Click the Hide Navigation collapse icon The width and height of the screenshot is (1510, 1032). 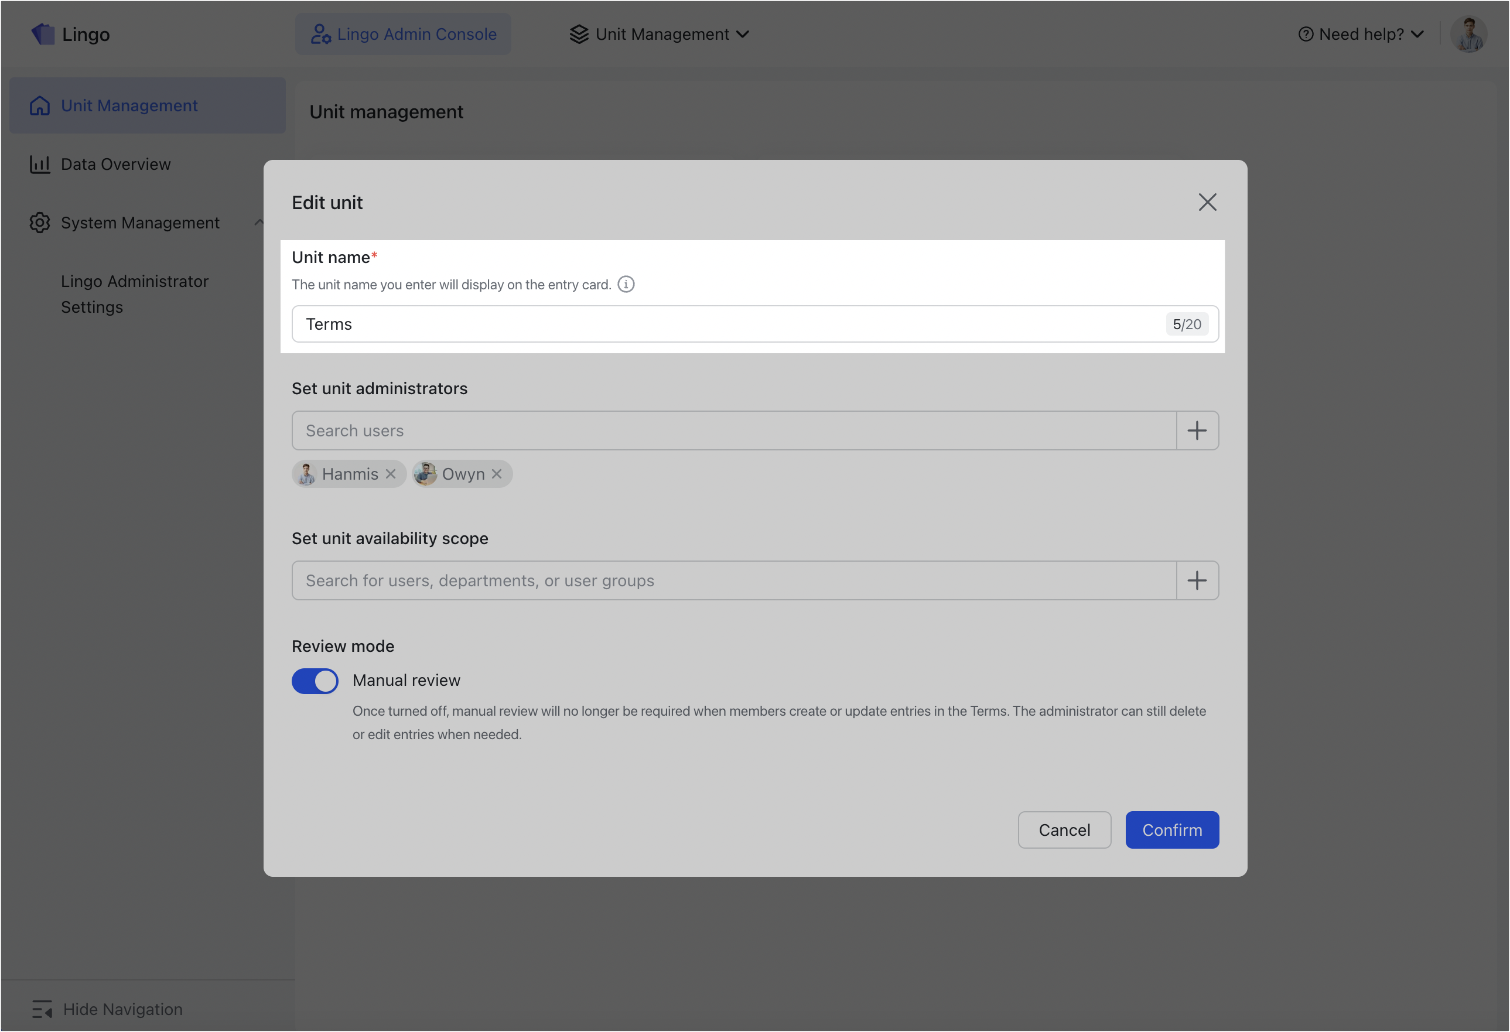click(42, 1009)
